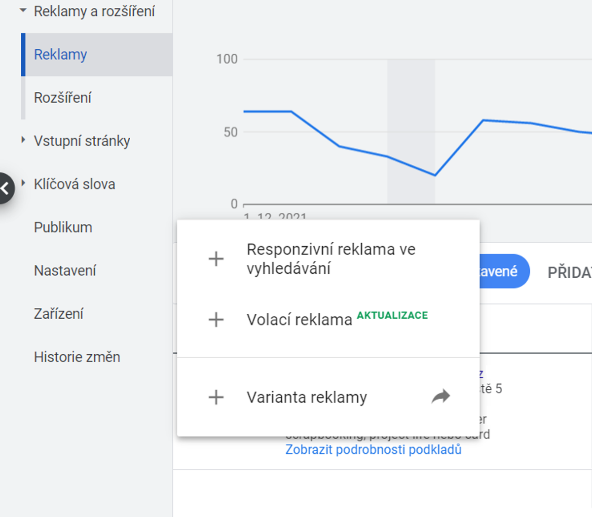
Task: Open Zobrazit podrobnosti podkladů link
Action: point(373,450)
